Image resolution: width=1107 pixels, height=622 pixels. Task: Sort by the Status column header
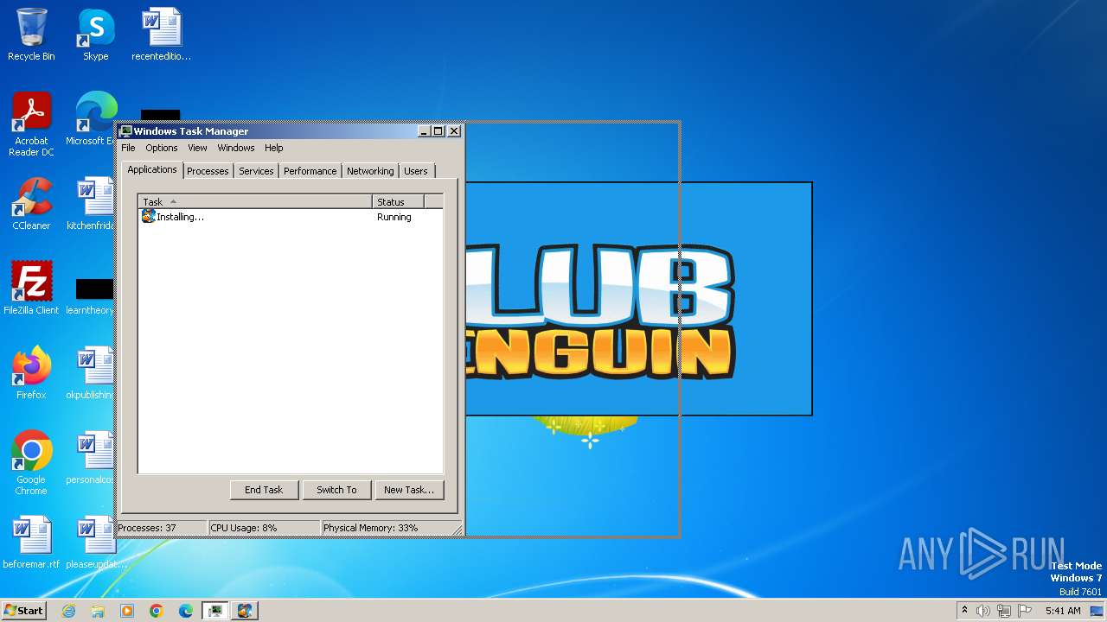(398, 201)
